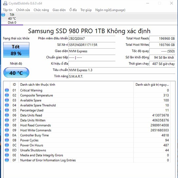178x178 pixels.
Task: Open the Ngôn ngữ(Language) menu
Action: (x=110, y=10)
